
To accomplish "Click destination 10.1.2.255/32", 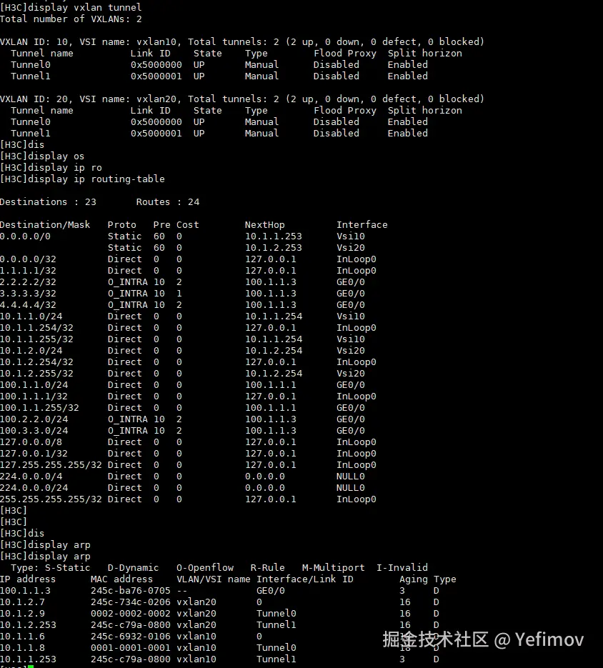I will tap(36, 374).
